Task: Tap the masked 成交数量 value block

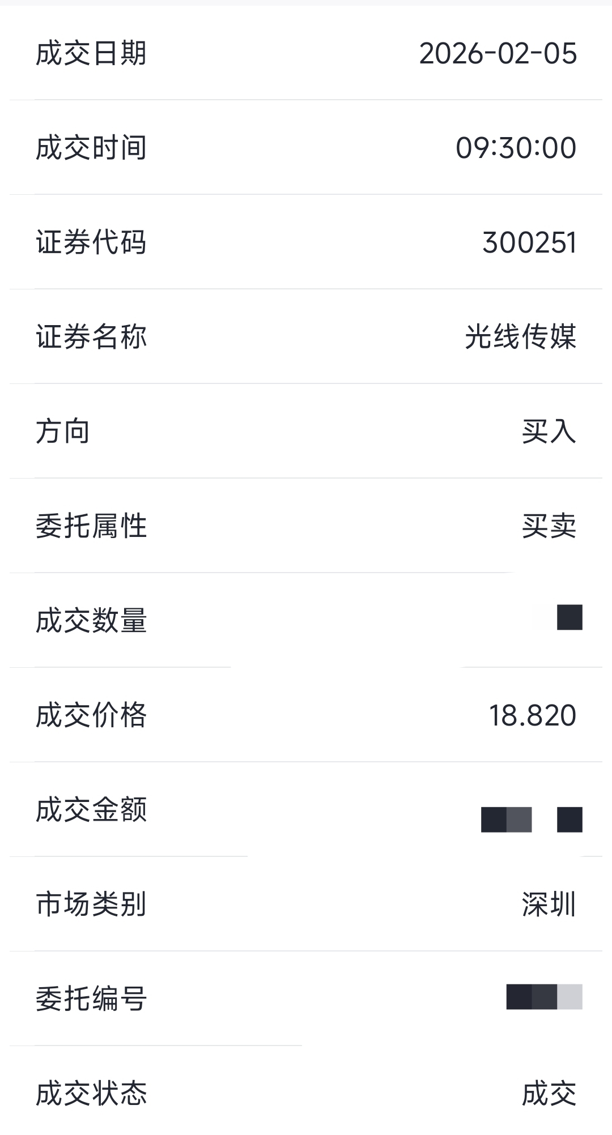Action: click(x=569, y=617)
